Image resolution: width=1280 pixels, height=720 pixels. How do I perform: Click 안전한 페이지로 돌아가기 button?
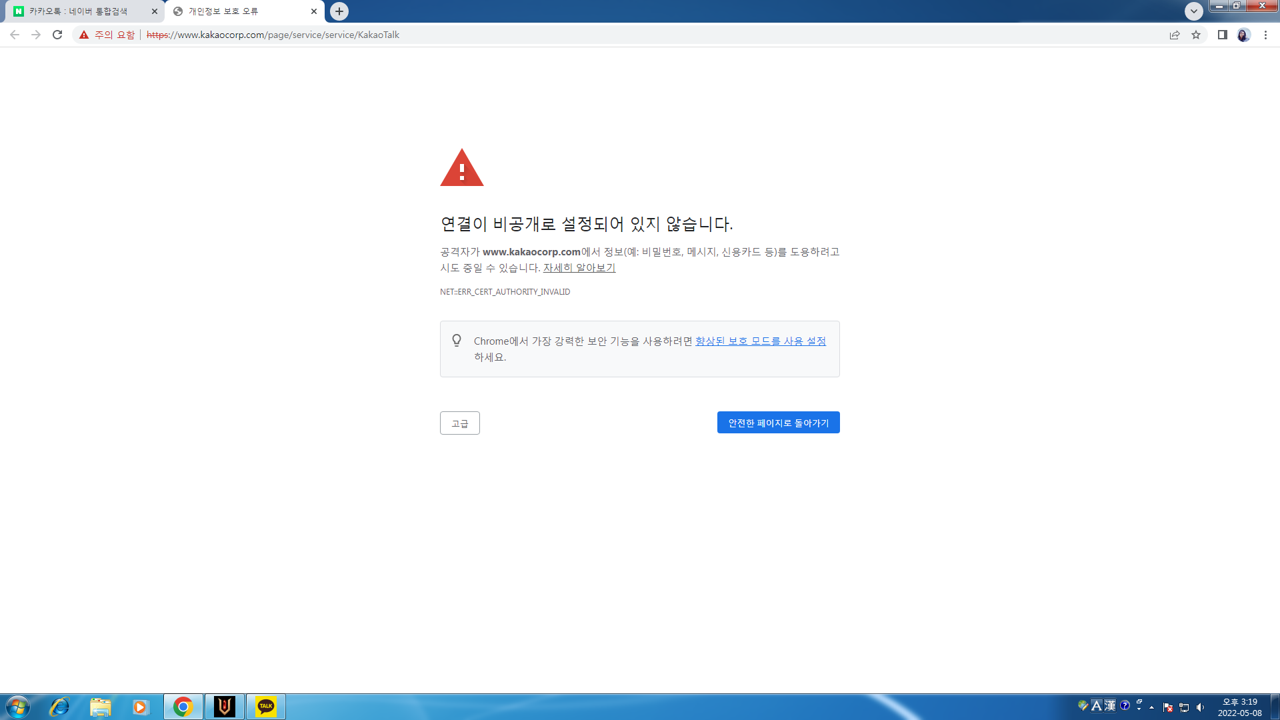[779, 423]
